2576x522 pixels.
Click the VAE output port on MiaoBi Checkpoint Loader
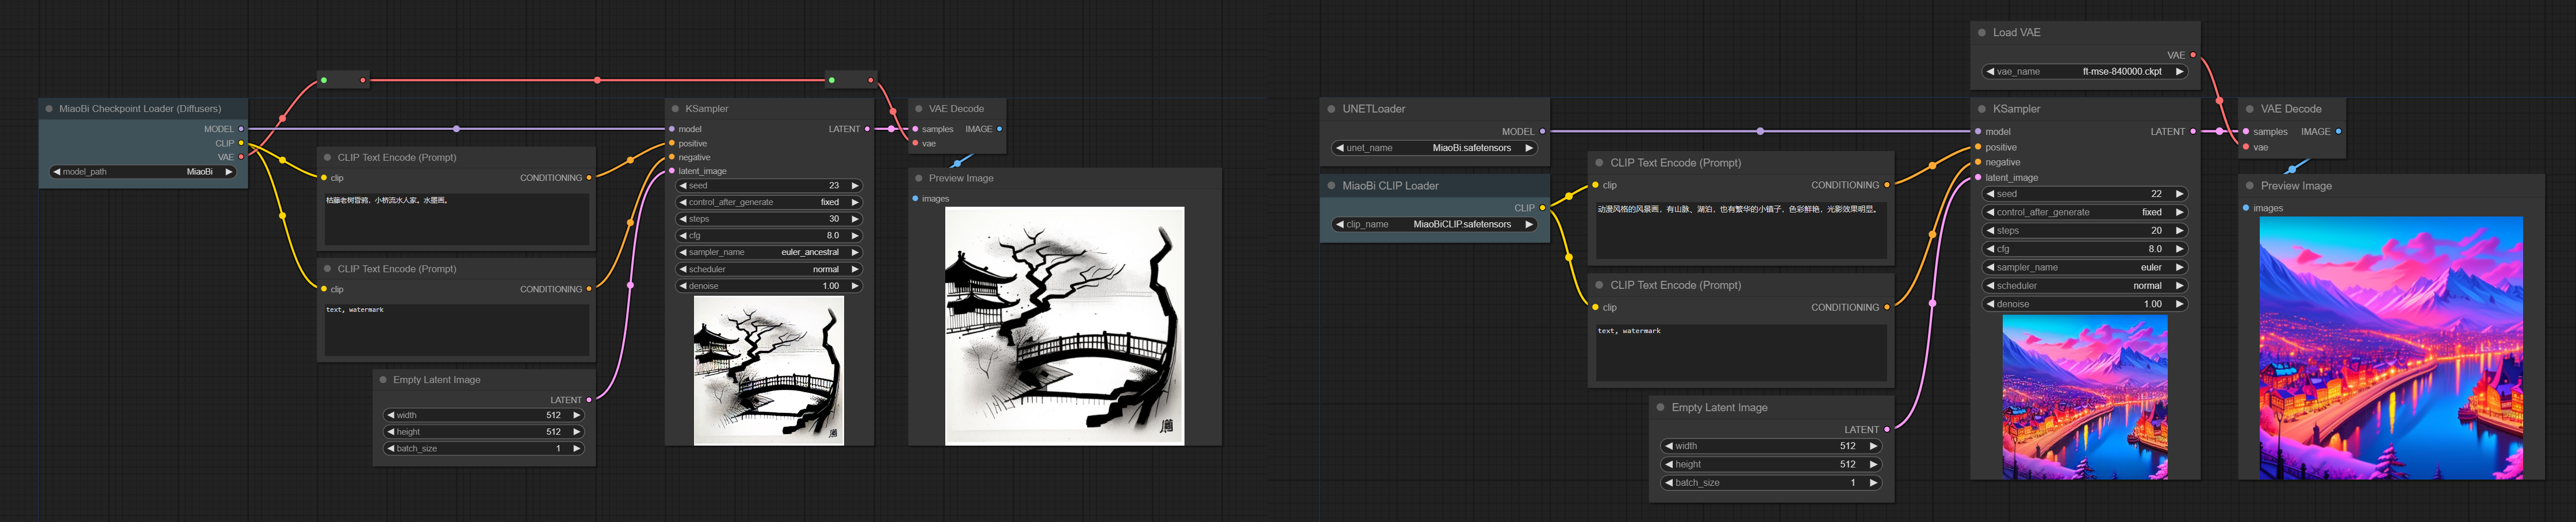tap(241, 157)
